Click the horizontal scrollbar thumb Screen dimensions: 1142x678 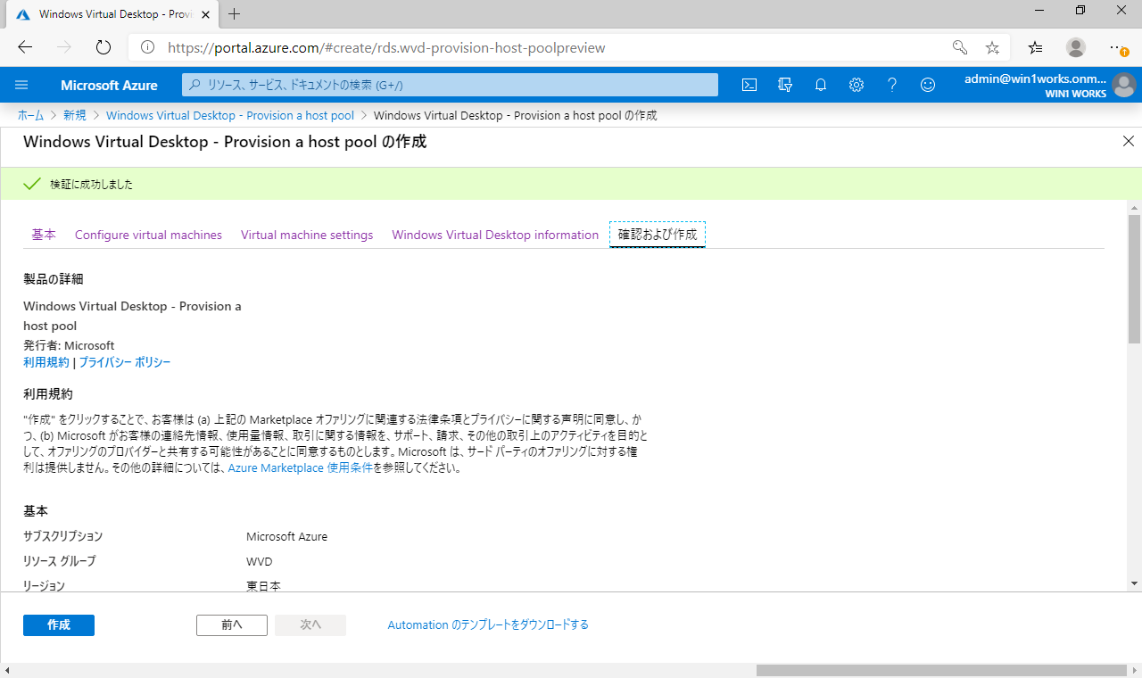[941, 670]
